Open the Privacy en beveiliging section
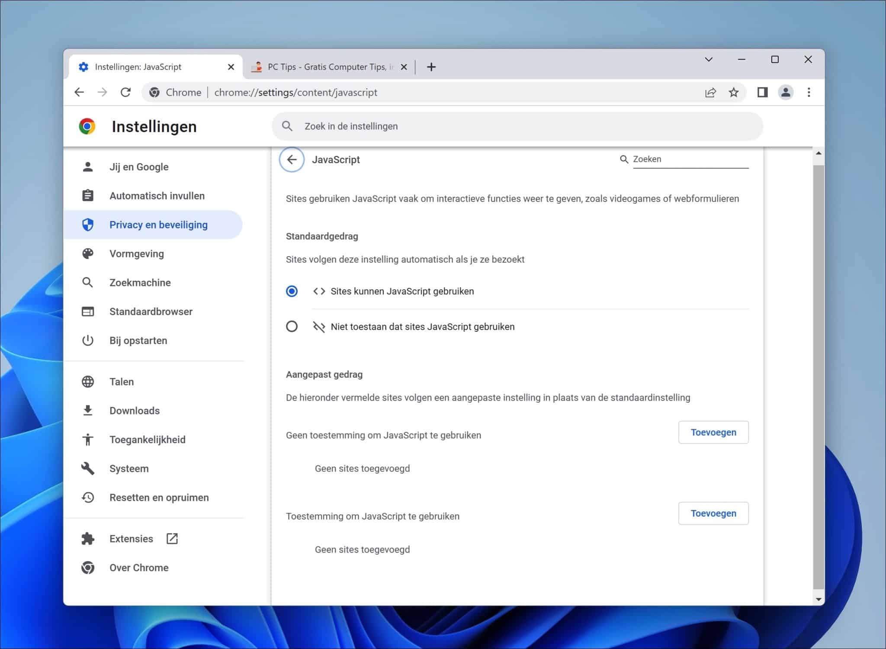 (x=158, y=225)
